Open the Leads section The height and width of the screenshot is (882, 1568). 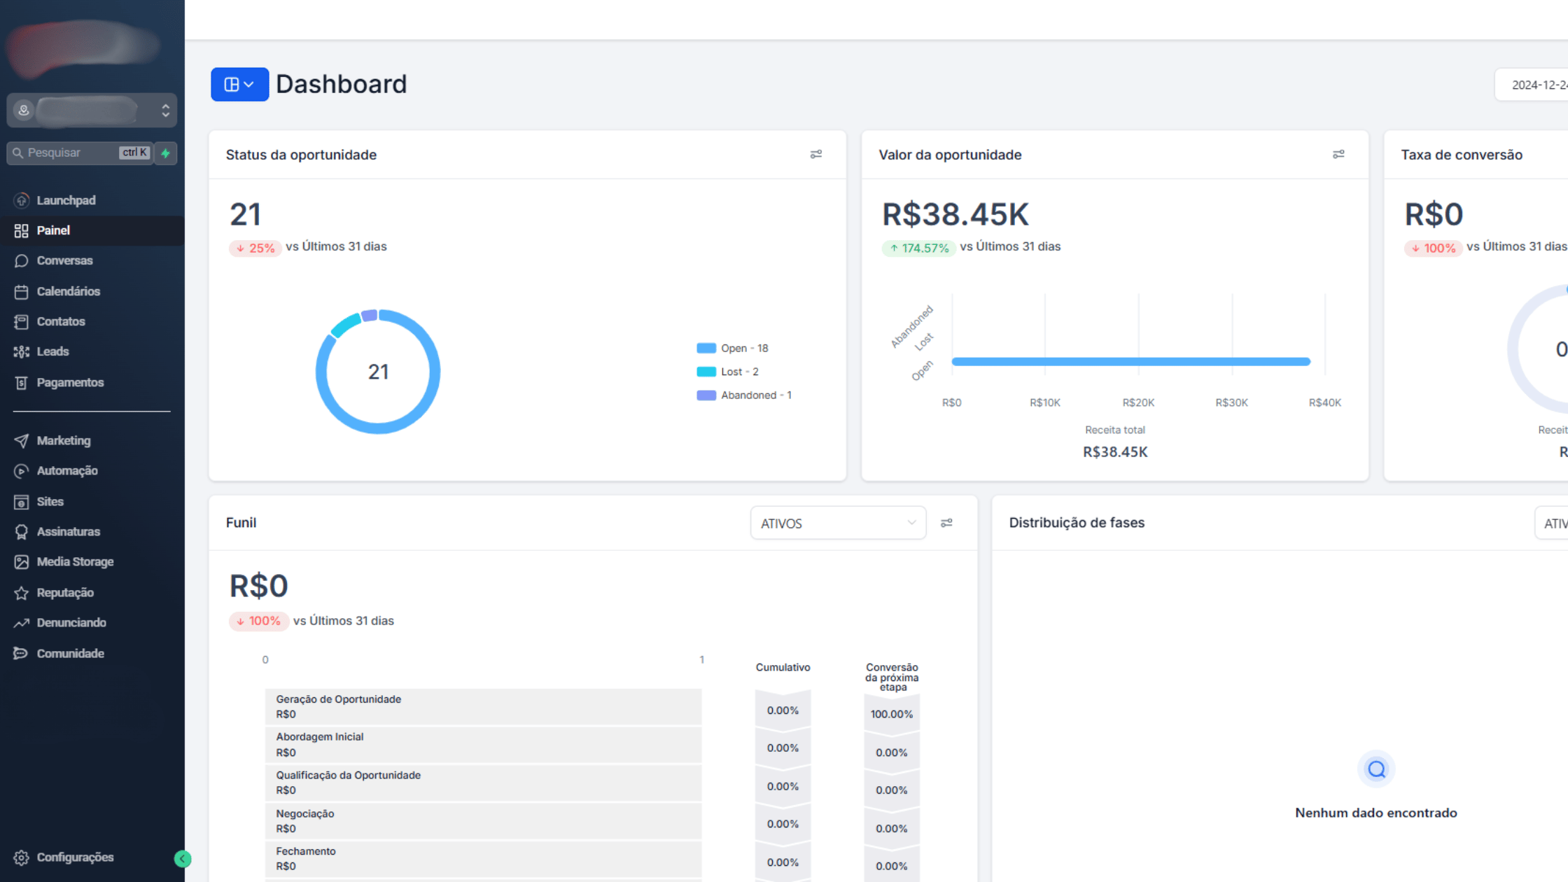pyautogui.click(x=52, y=351)
